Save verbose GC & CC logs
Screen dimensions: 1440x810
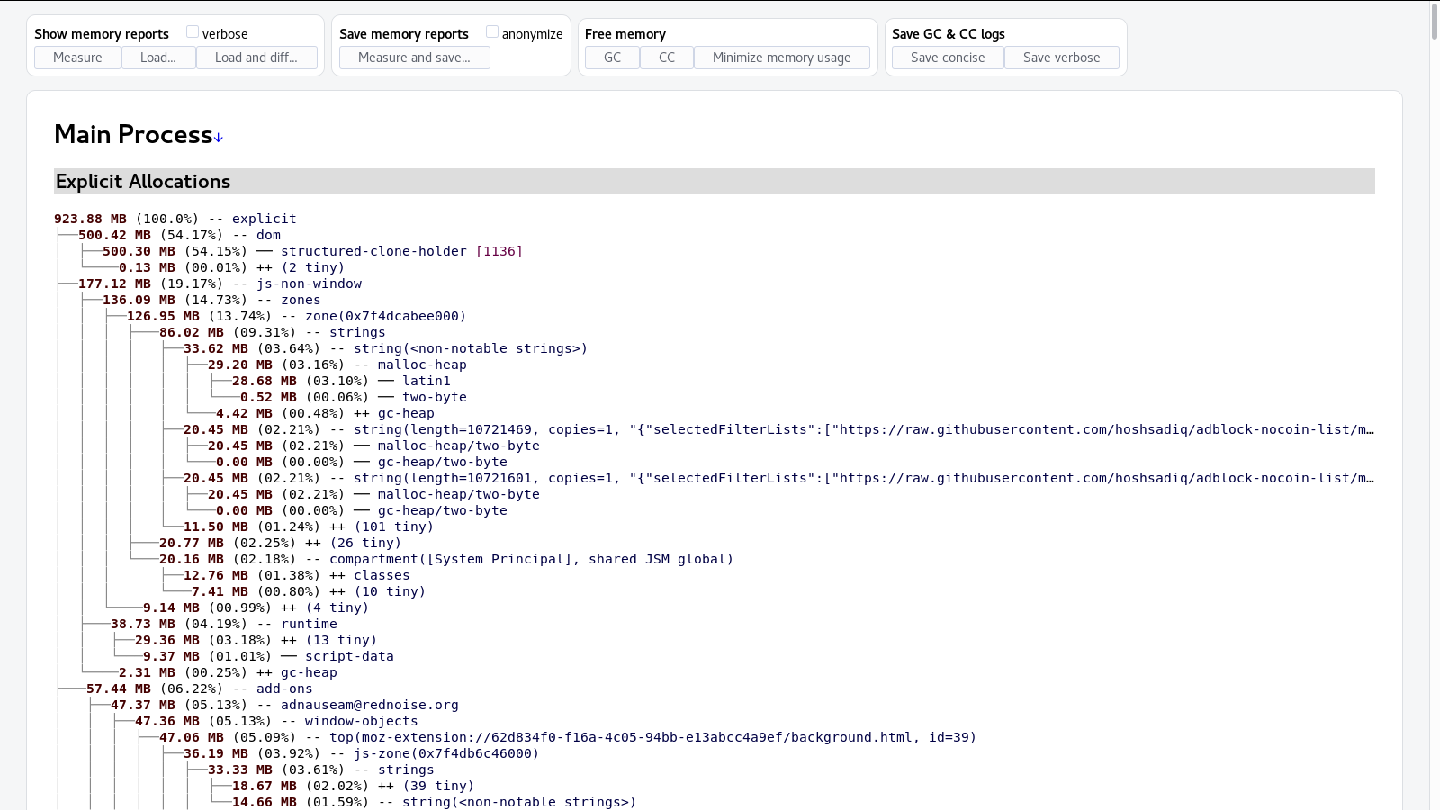coord(1062,57)
